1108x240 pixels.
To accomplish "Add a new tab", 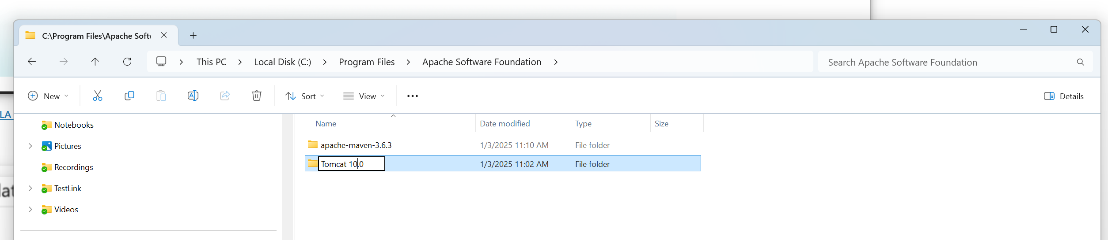I will [193, 36].
